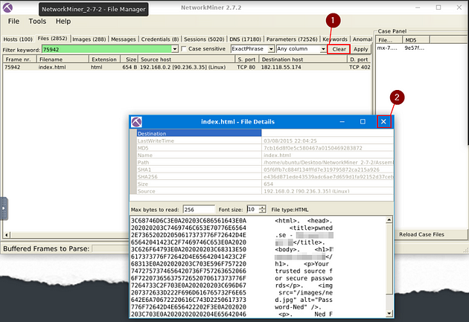This screenshot has height=322, width=469.
Task: Click the Apply filter button
Action: tap(361, 49)
